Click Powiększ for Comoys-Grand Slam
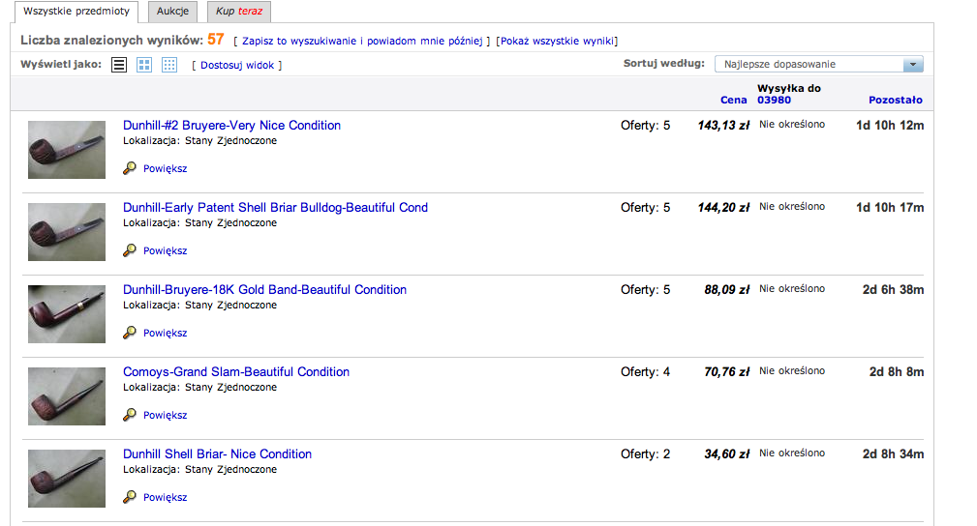The height and width of the screenshot is (526, 977). pyautogui.click(x=166, y=415)
